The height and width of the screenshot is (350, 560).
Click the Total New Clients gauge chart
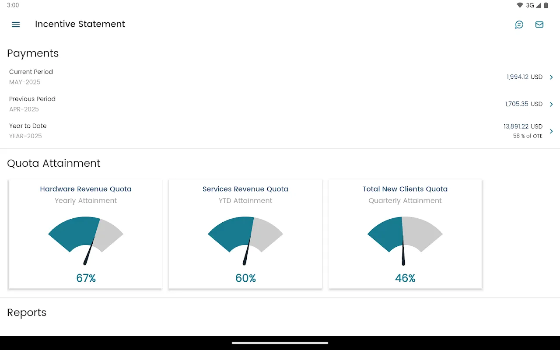pyautogui.click(x=405, y=241)
